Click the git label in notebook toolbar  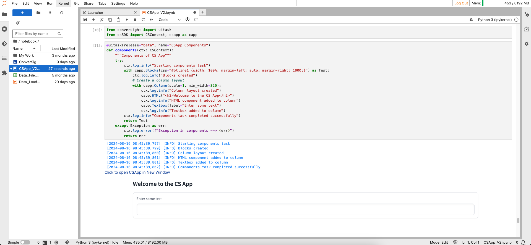point(196,19)
